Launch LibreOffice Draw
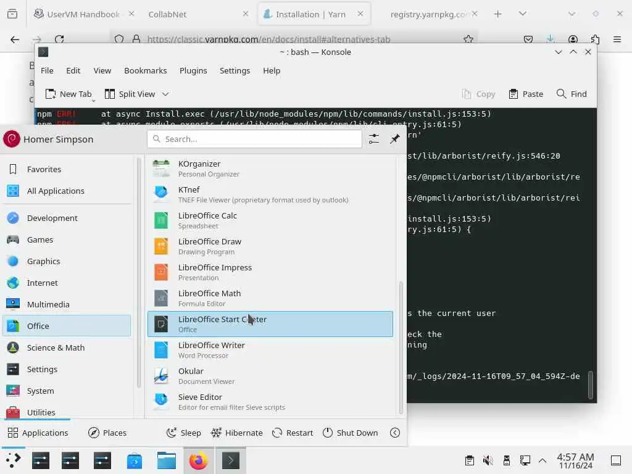Viewport: 632px width, 474px height. [x=270, y=246]
